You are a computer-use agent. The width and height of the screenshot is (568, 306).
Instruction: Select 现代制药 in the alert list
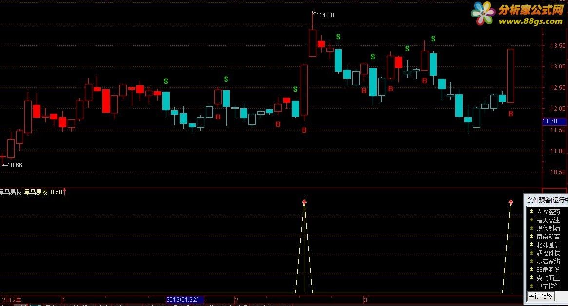[548, 228]
